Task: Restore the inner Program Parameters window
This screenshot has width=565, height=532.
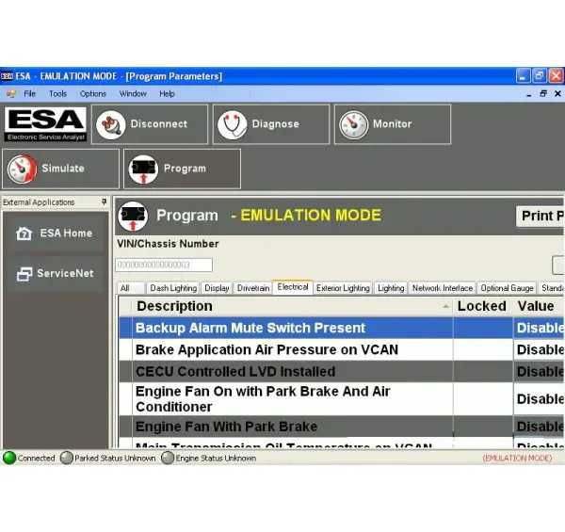Action: 543,93
